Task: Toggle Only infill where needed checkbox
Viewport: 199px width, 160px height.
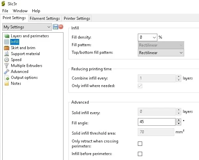Action: [140, 86]
